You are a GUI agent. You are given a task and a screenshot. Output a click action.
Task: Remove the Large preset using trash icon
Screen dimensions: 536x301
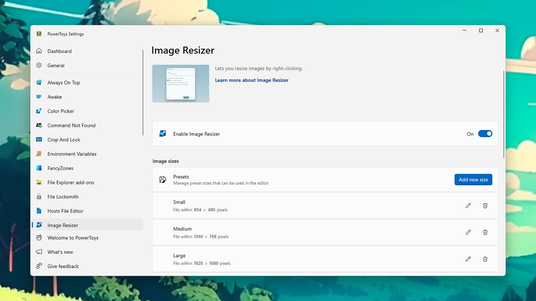coord(485,259)
